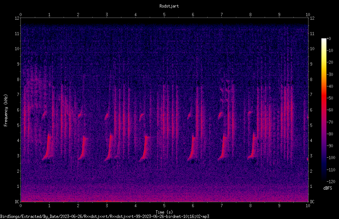Screen dimensions: 339x219
Task: Click the bird call sweep near 7 seconds
Action: [224, 148]
